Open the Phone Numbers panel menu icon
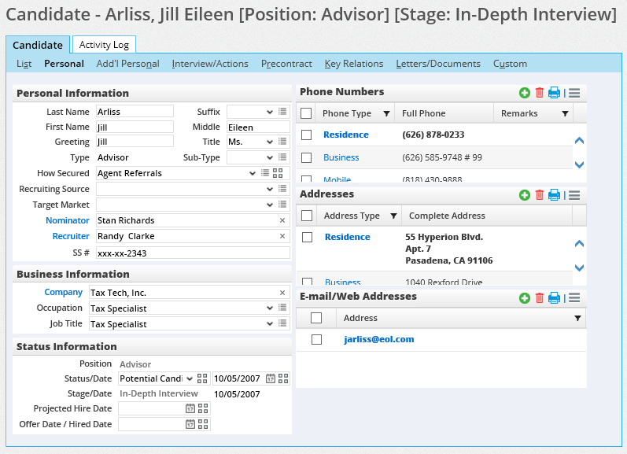This screenshot has width=627, height=454. click(574, 93)
